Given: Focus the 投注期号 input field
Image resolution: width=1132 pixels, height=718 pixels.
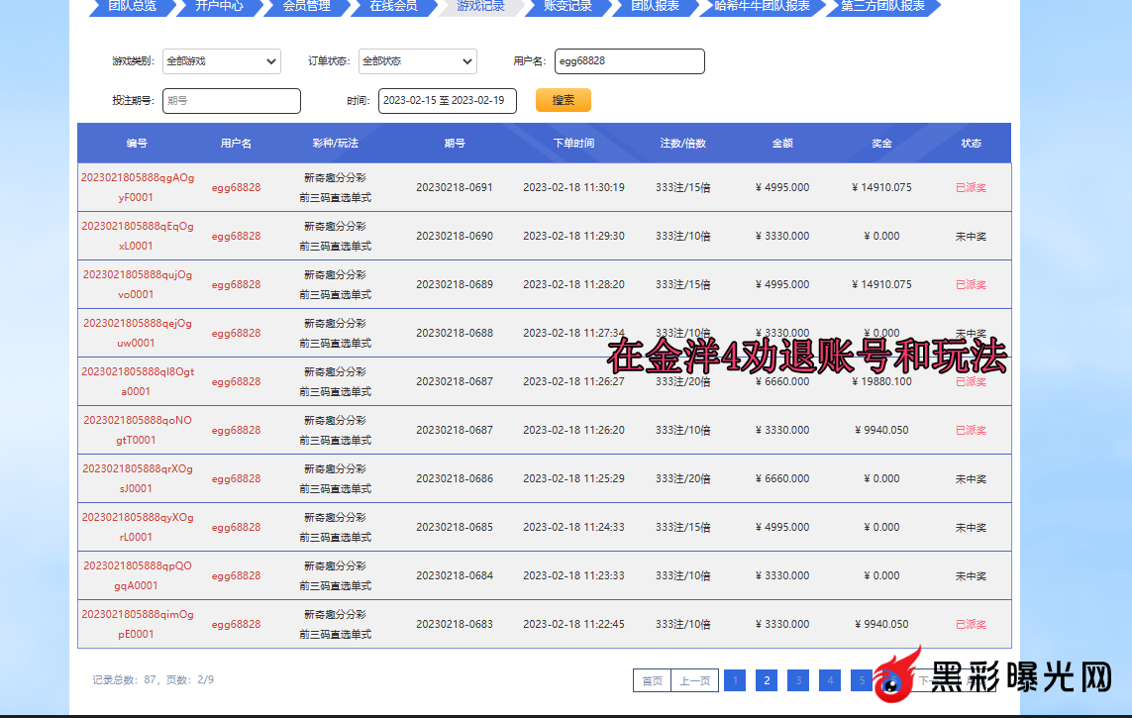Looking at the screenshot, I should [x=231, y=101].
